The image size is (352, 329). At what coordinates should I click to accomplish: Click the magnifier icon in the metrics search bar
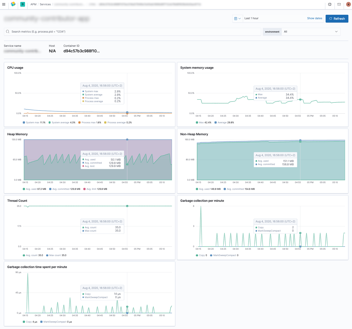pyautogui.click(x=8, y=31)
